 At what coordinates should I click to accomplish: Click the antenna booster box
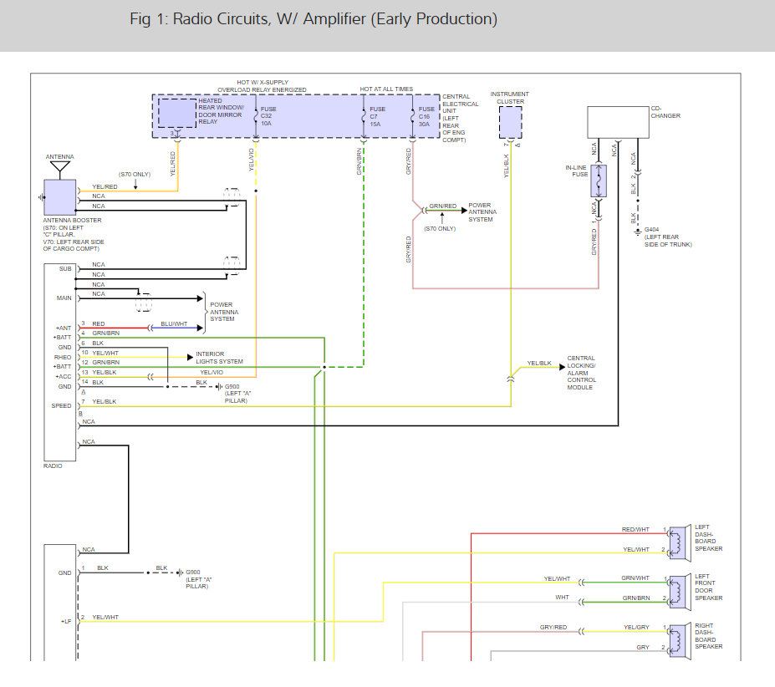[x=60, y=197]
